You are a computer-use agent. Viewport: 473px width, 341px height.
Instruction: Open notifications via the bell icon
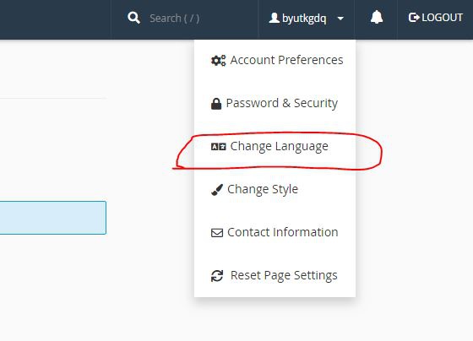(377, 17)
